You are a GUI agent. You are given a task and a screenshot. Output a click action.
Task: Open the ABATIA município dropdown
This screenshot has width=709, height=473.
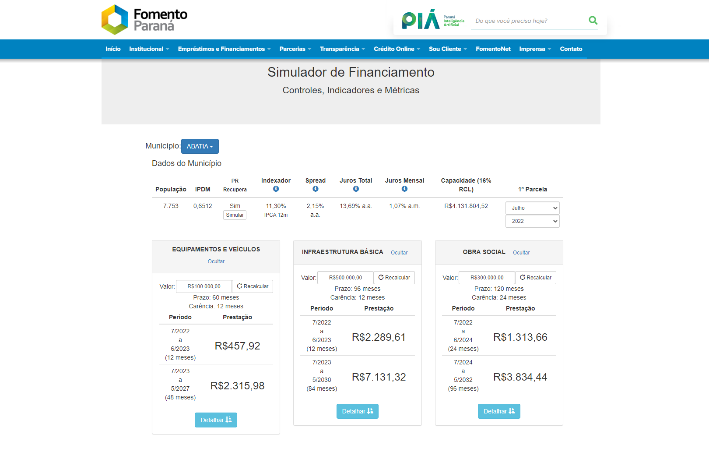200,146
